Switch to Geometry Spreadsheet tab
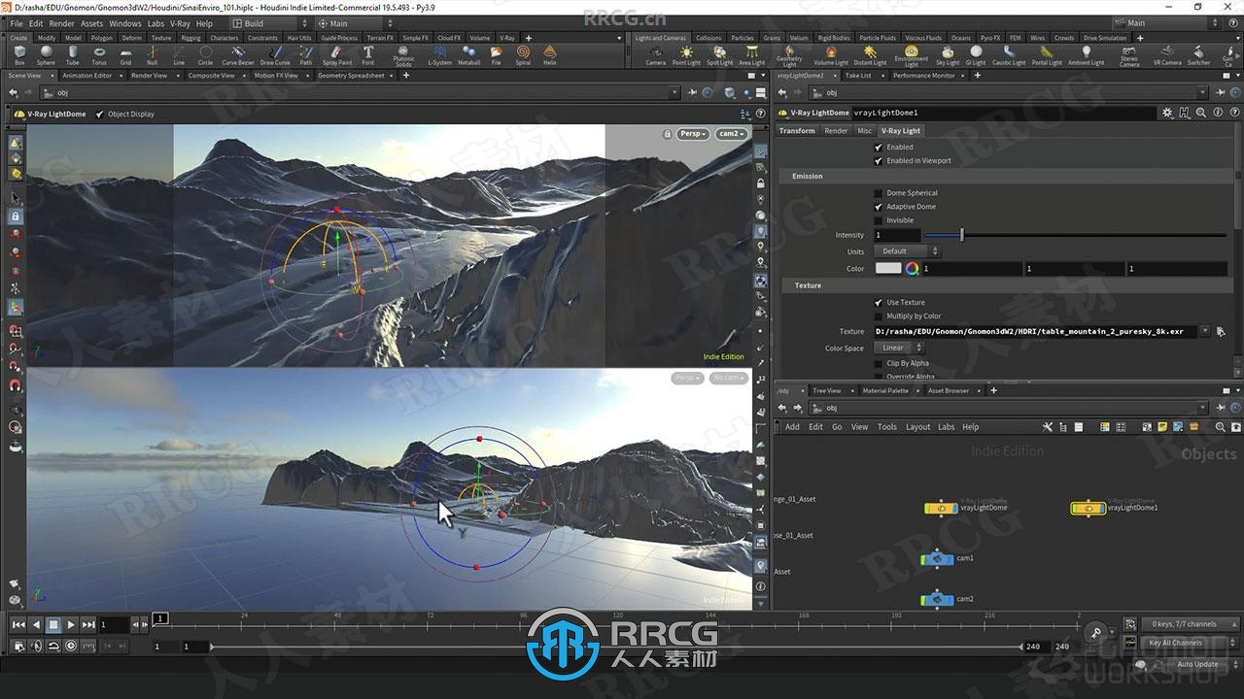Viewport: 1244px width, 699px height. (x=351, y=76)
